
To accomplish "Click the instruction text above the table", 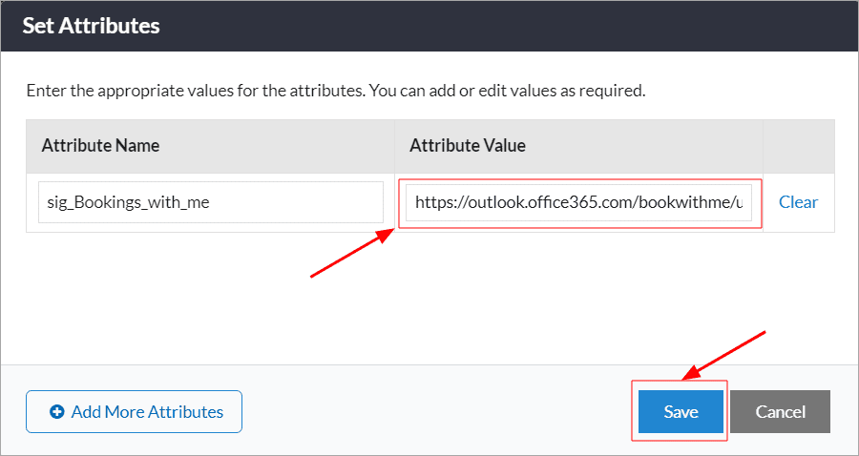I will click(336, 91).
